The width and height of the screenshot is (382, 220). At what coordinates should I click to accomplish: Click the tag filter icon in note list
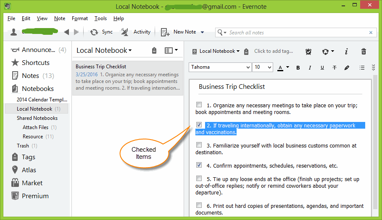(154, 51)
